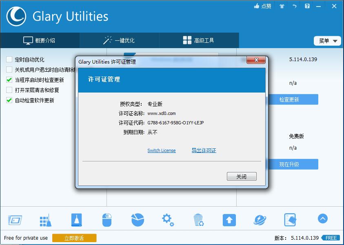Click the Switch License link

pos(162,150)
